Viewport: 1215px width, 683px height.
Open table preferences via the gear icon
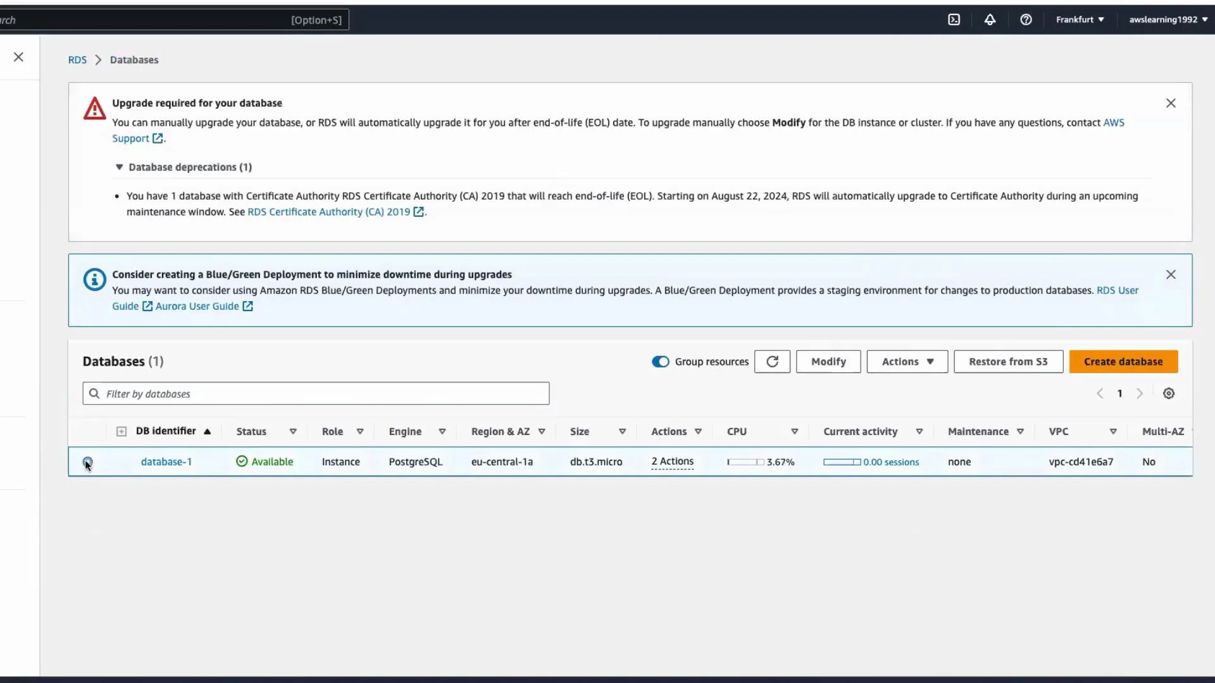[1169, 393]
